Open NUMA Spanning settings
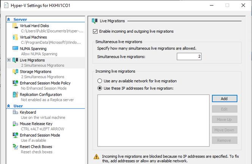The image size is (252, 164). (x=33, y=49)
